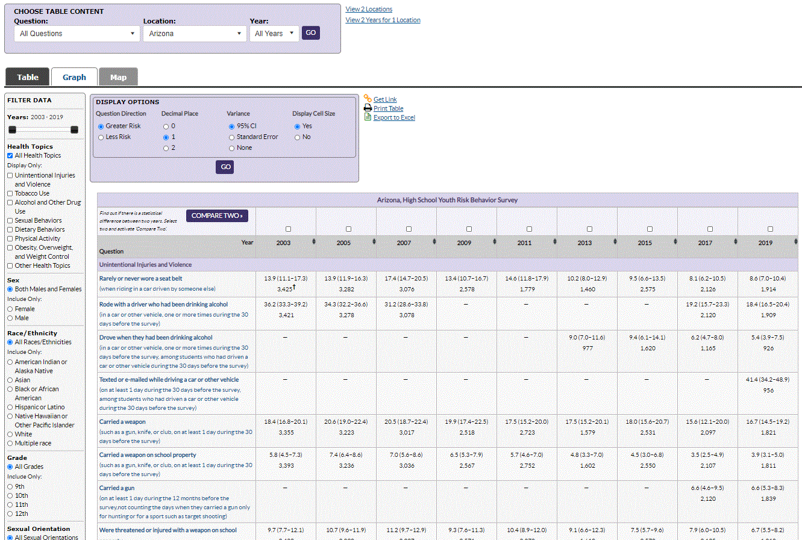This screenshot has height=540, width=802.
Task: Click 2019 seat belt value 8.6 (7.0–10.4)
Action: click(768, 278)
